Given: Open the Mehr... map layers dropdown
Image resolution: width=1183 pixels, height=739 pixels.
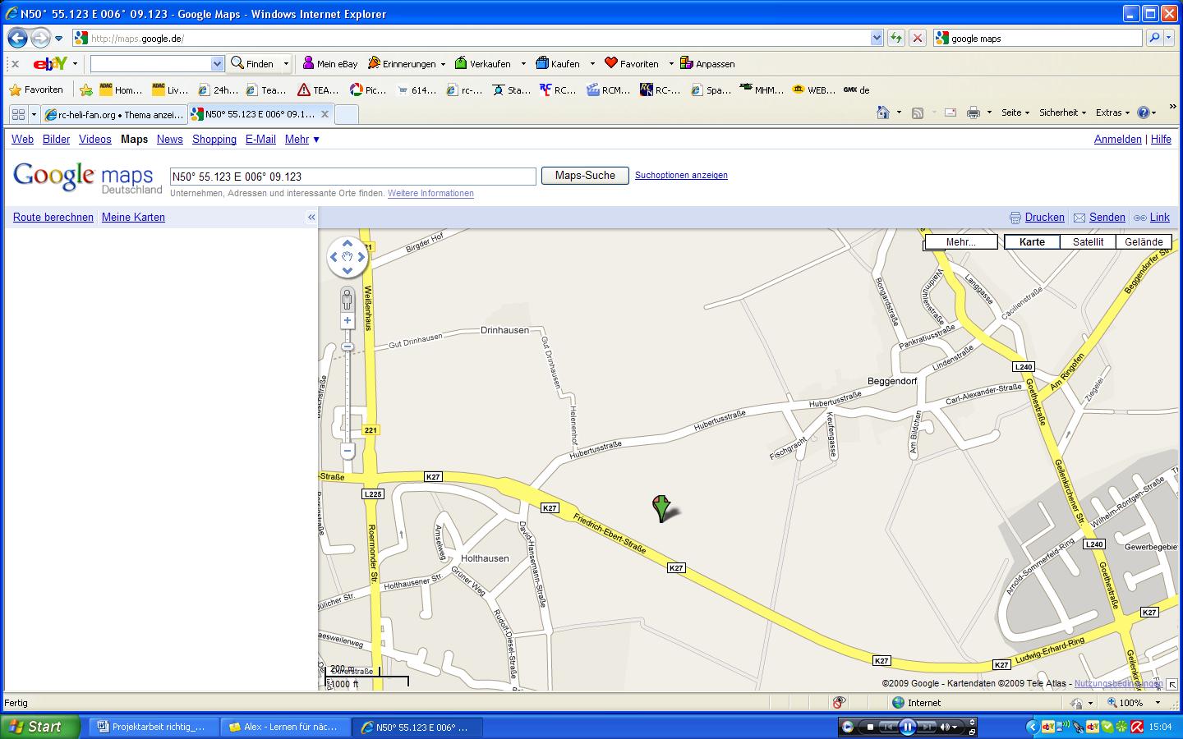Looking at the screenshot, I should [x=960, y=241].
